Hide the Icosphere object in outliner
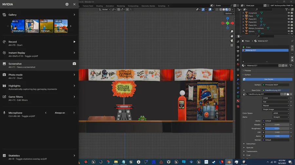 tap(289, 13)
